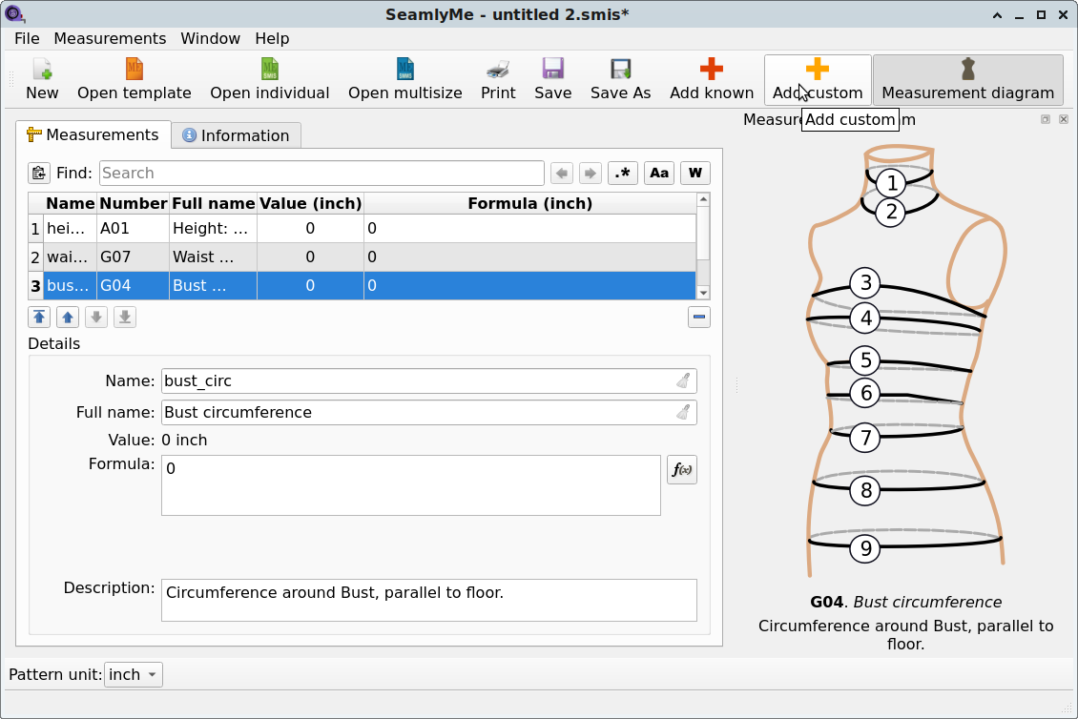This screenshot has height=719, width=1078.
Task: Open the File menu
Action: [27, 38]
